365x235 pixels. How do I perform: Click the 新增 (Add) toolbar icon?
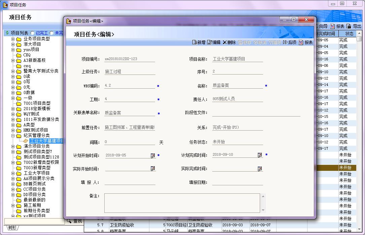(x=198, y=42)
